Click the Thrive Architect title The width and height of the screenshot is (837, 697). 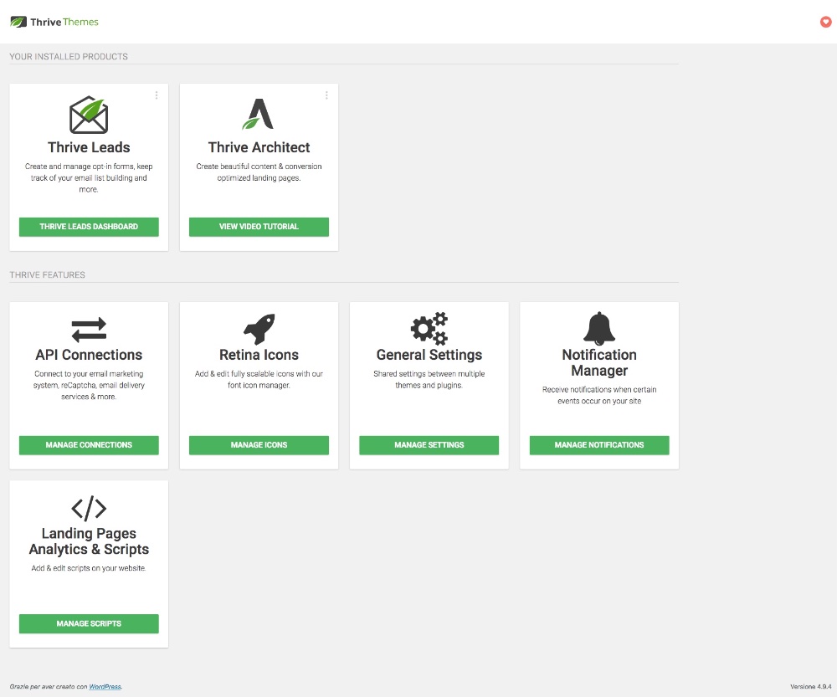tap(259, 147)
